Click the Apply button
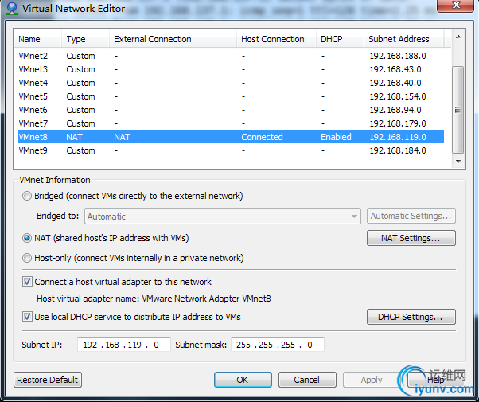479x402 pixels. (x=372, y=380)
